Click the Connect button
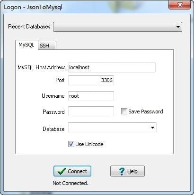Screen dimensions: 194x195 tap(72, 171)
